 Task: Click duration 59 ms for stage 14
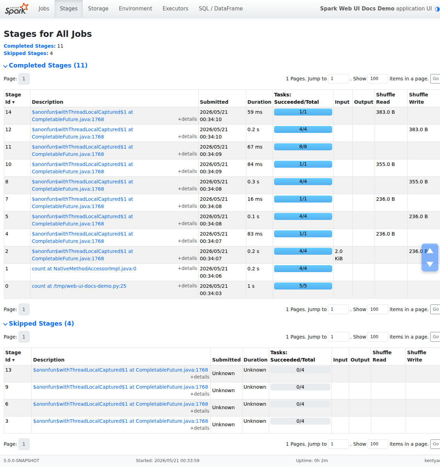coord(255,112)
